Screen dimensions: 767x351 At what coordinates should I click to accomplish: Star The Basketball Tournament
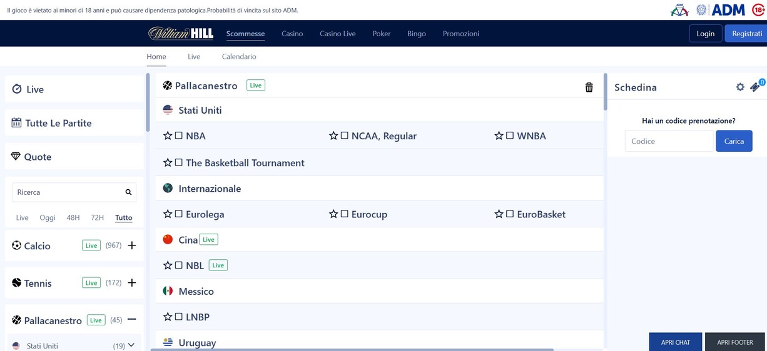pos(168,162)
